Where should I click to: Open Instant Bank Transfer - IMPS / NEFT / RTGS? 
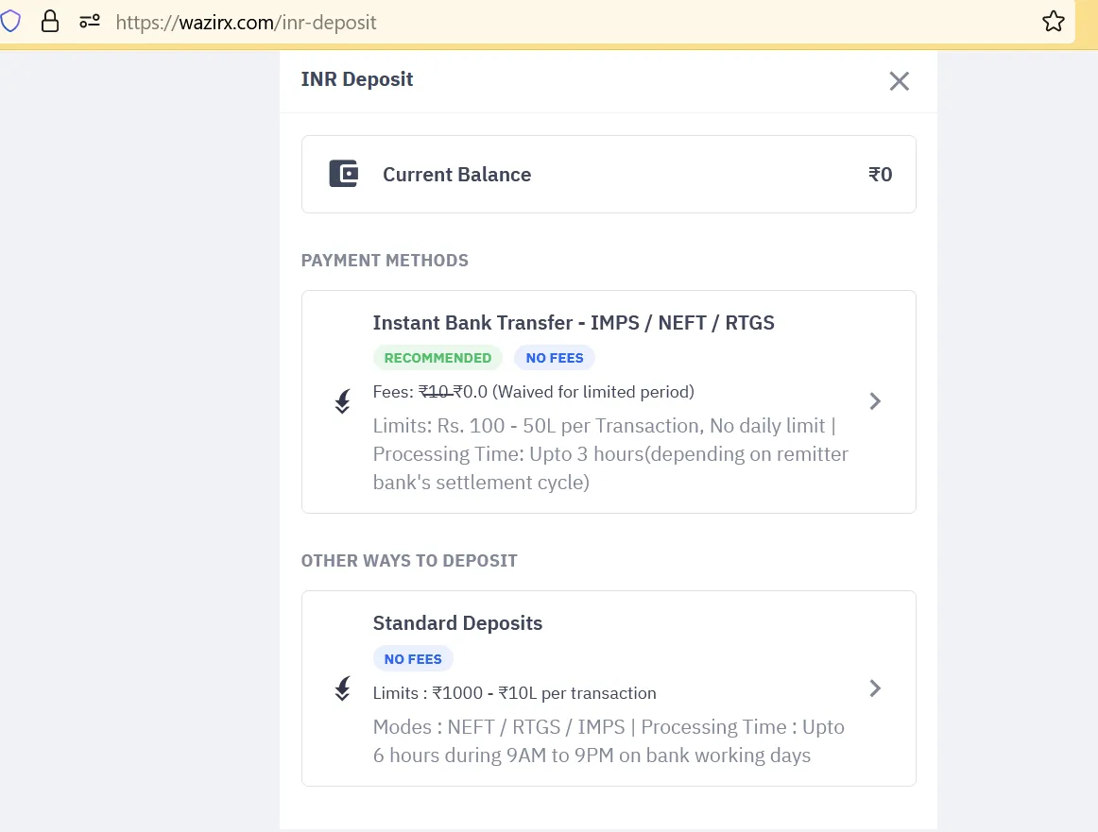click(609, 401)
